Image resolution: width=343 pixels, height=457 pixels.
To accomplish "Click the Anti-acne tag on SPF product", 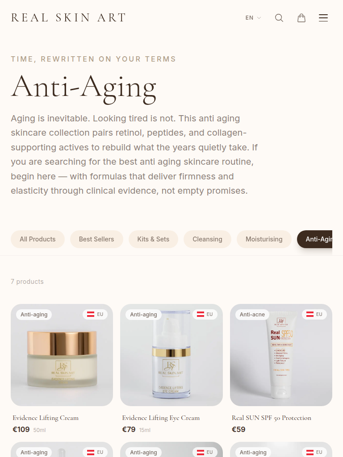I will (x=252, y=315).
